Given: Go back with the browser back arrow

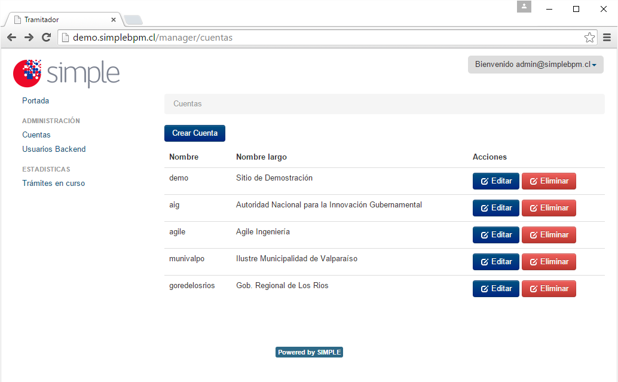Looking at the screenshot, I should click(12, 38).
